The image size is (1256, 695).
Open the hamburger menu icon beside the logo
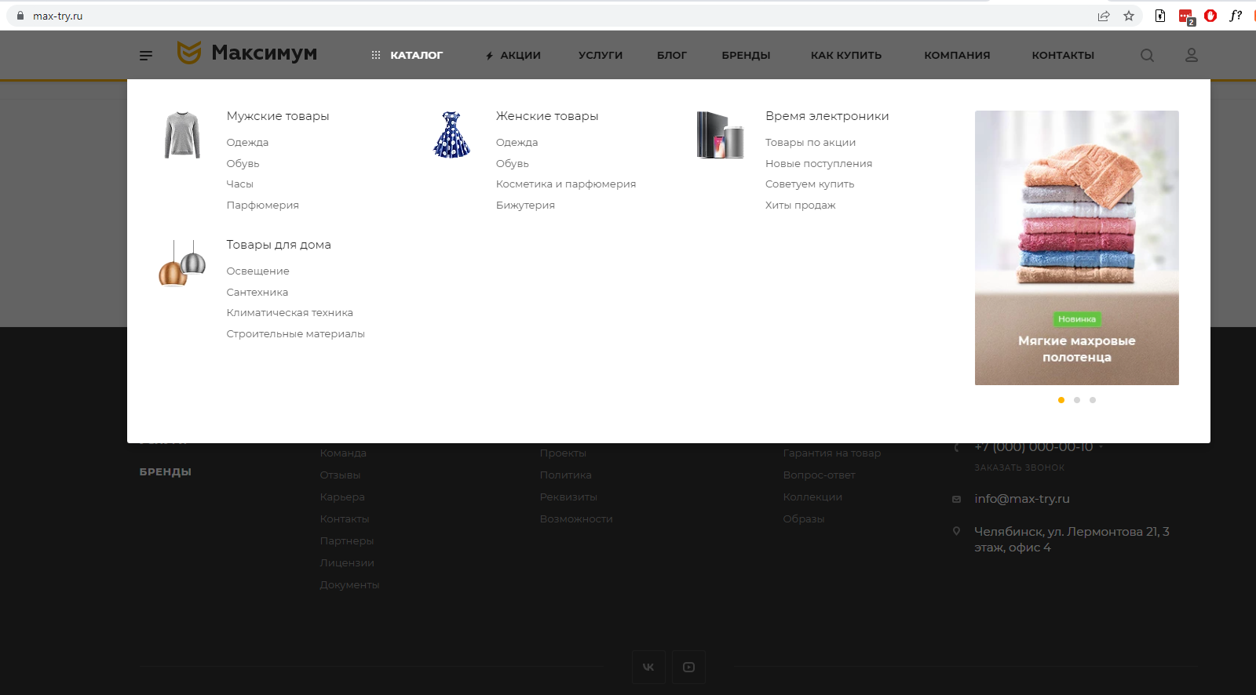[146, 55]
